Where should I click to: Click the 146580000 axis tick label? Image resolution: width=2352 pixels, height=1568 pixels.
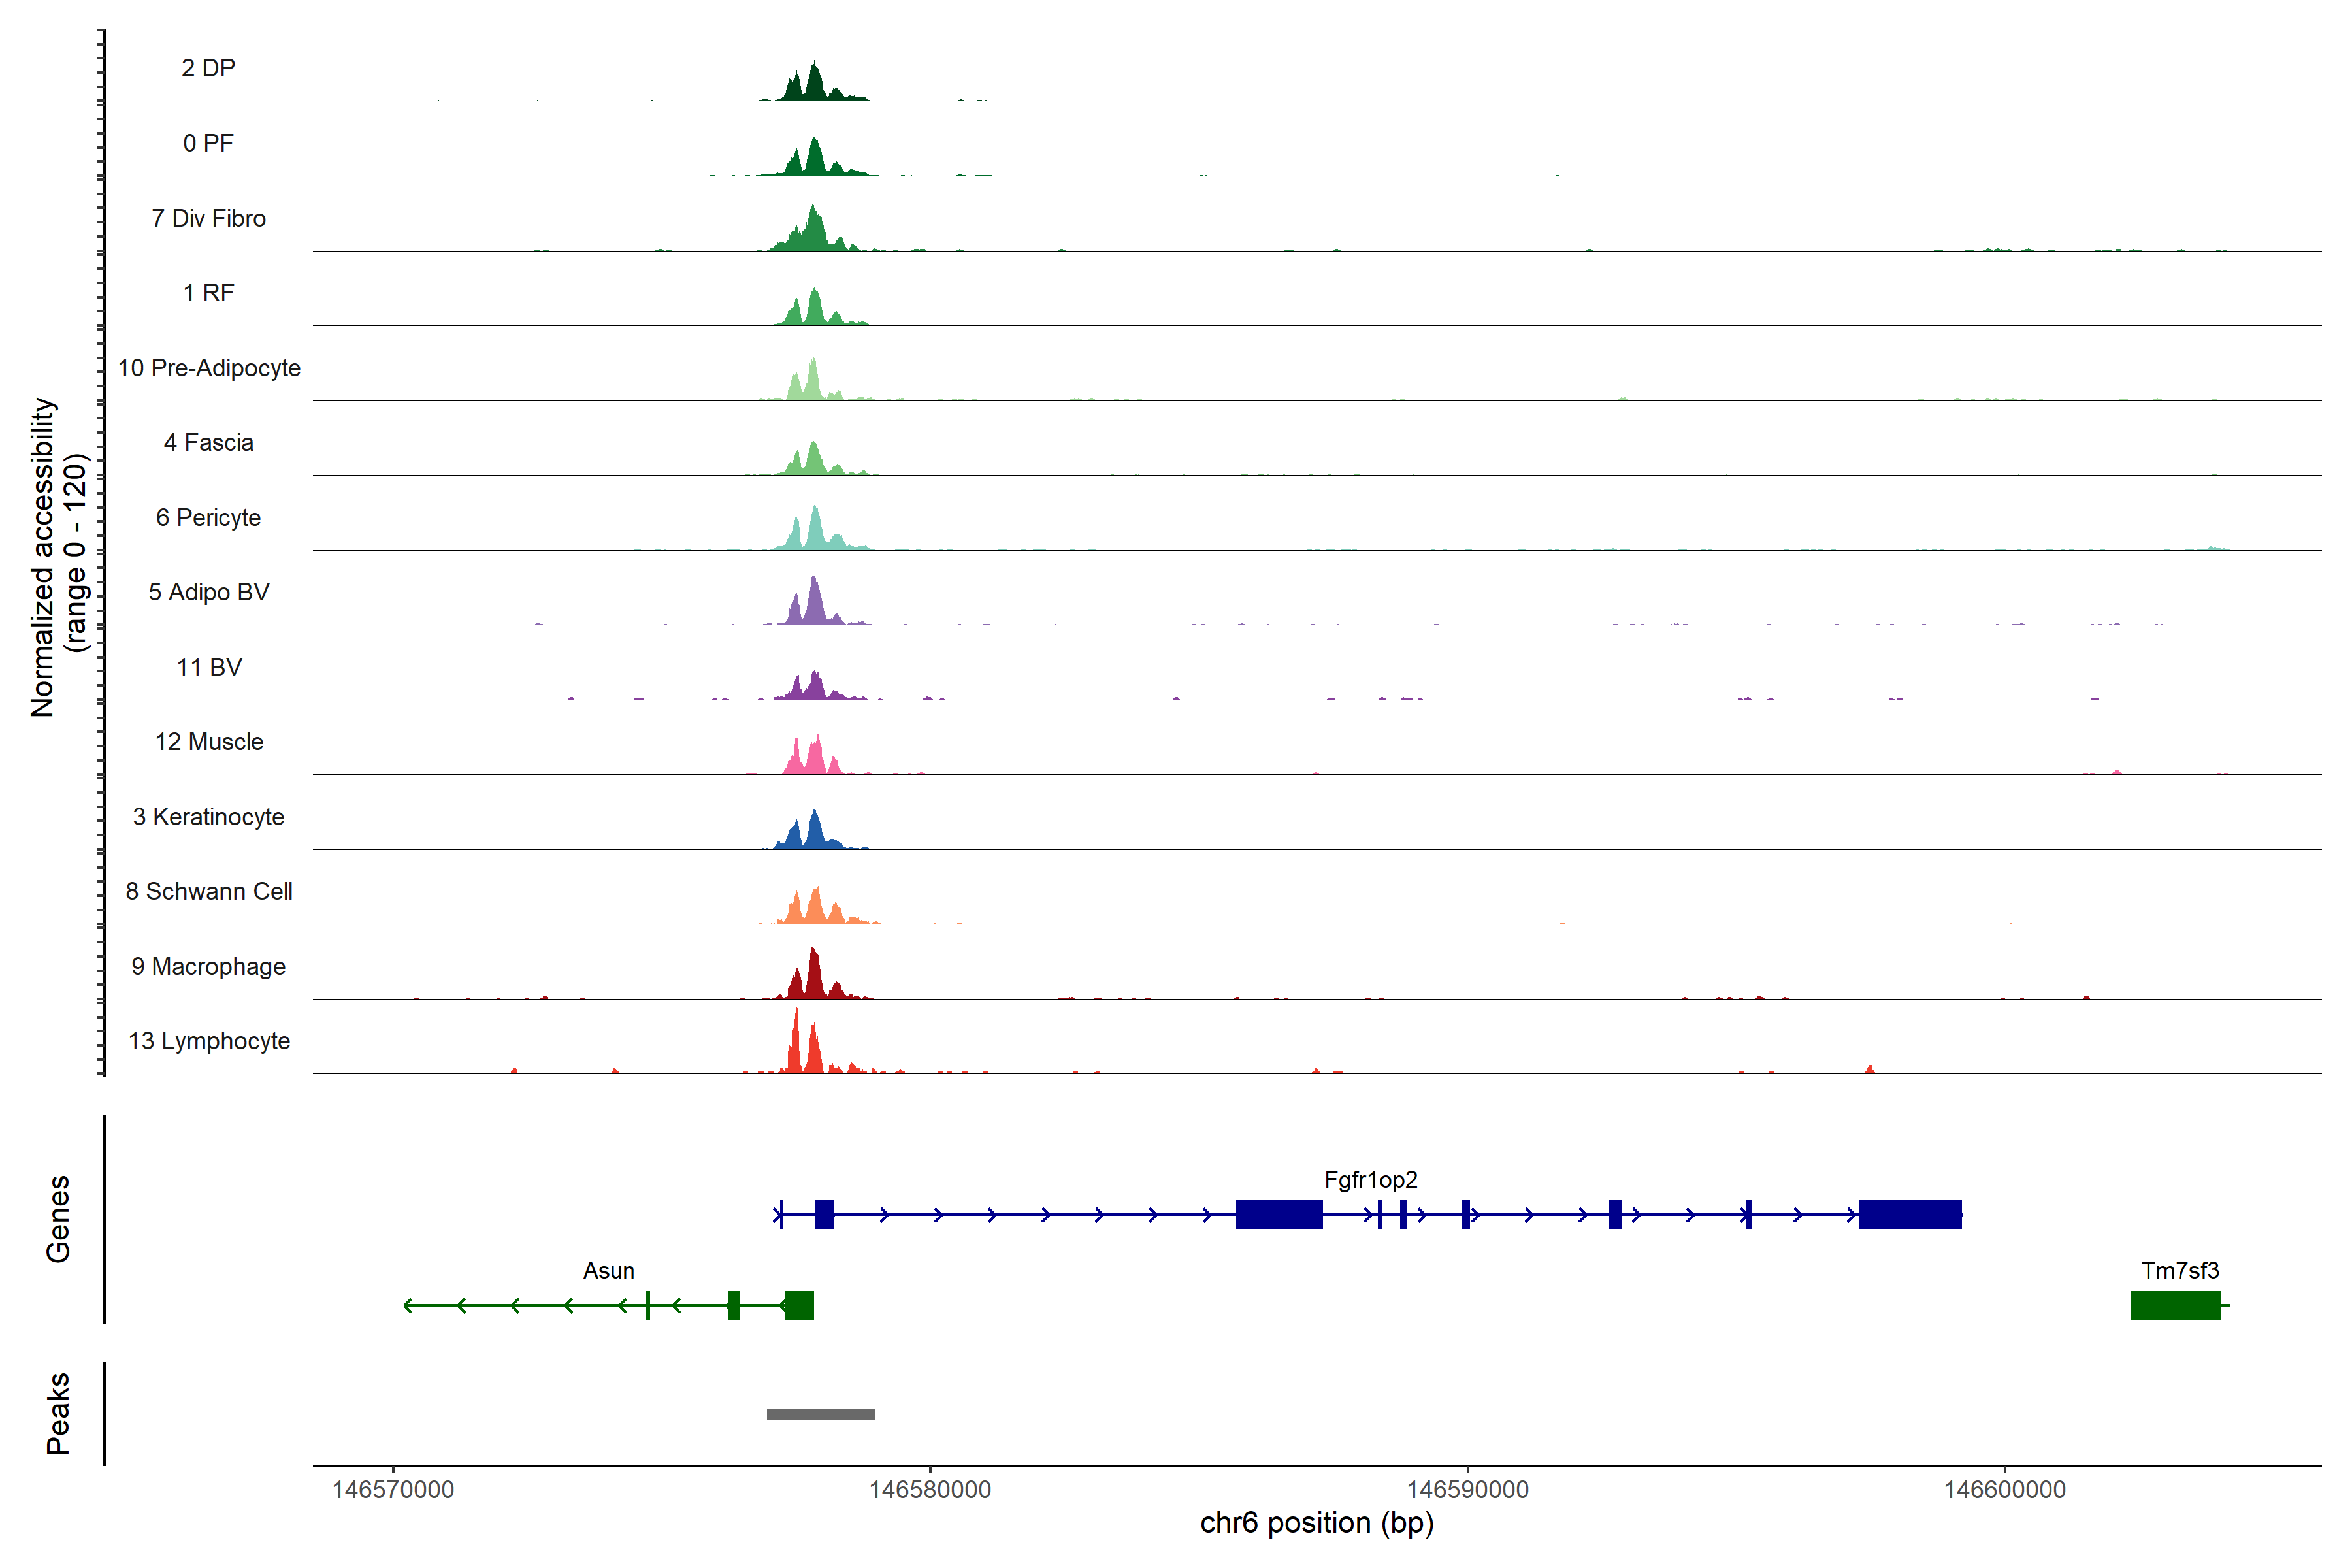click(x=929, y=1489)
